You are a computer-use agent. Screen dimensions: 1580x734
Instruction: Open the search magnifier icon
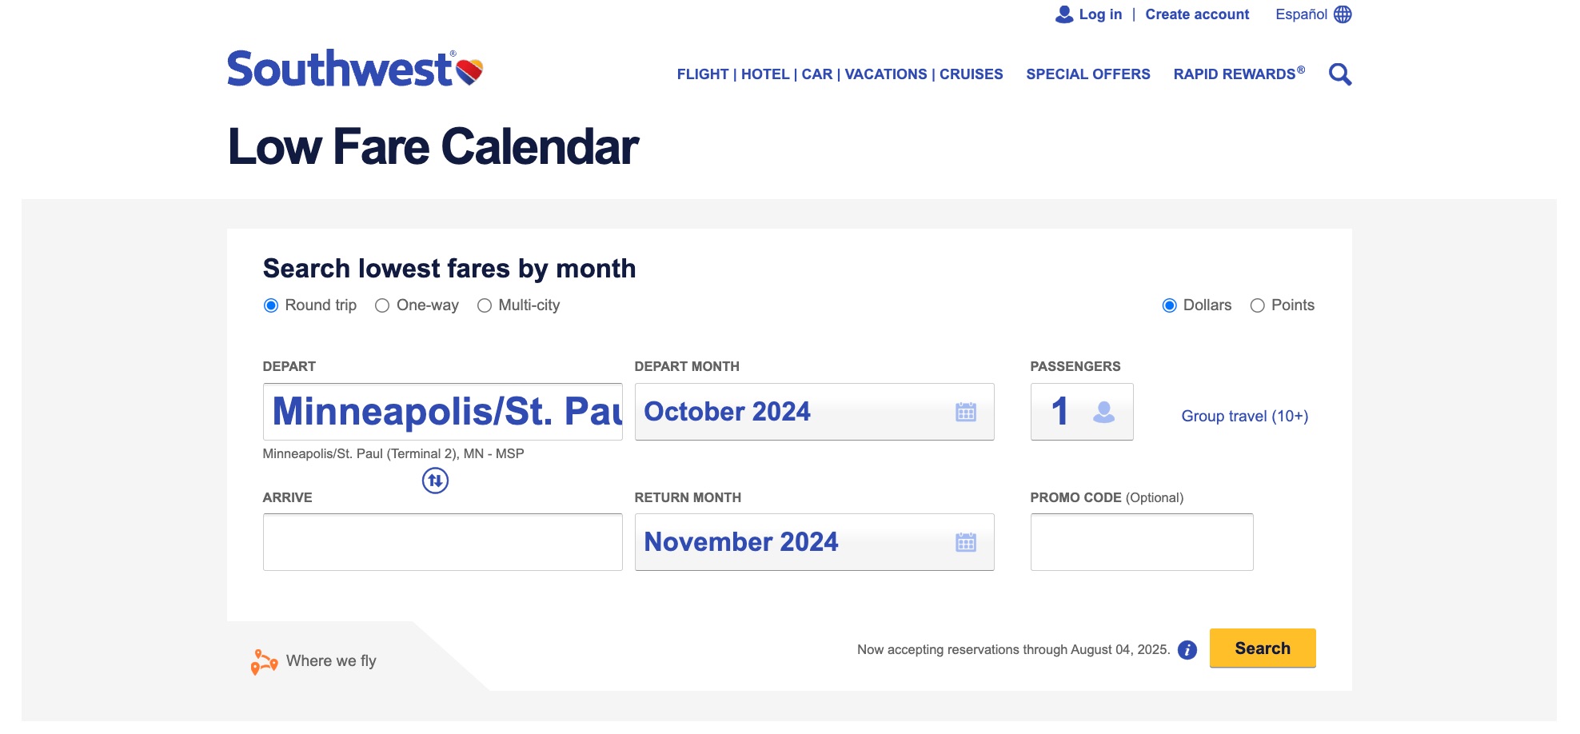tap(1341, 74)
